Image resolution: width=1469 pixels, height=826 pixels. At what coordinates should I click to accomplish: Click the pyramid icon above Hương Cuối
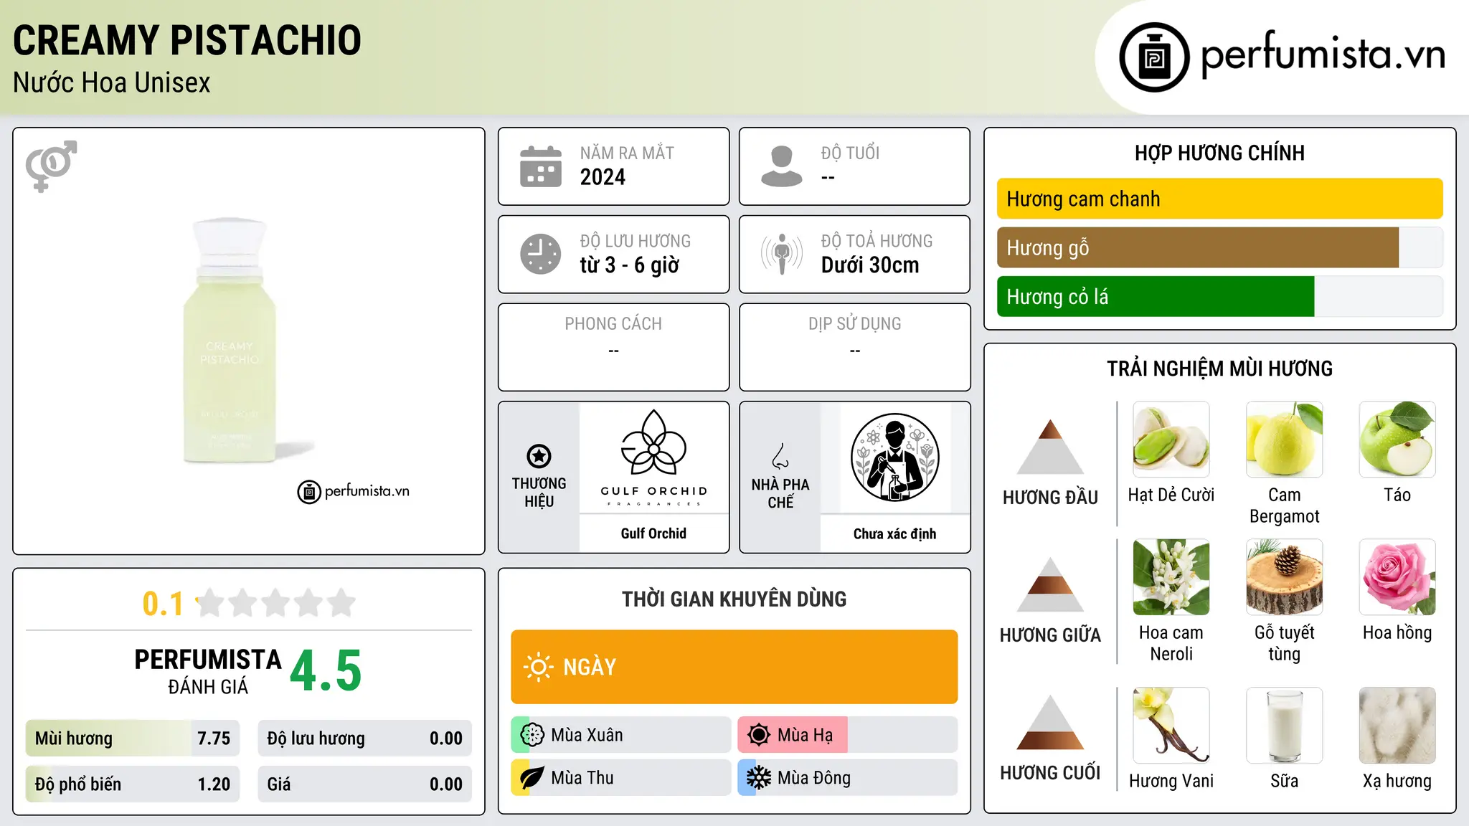click(1050, 722)
